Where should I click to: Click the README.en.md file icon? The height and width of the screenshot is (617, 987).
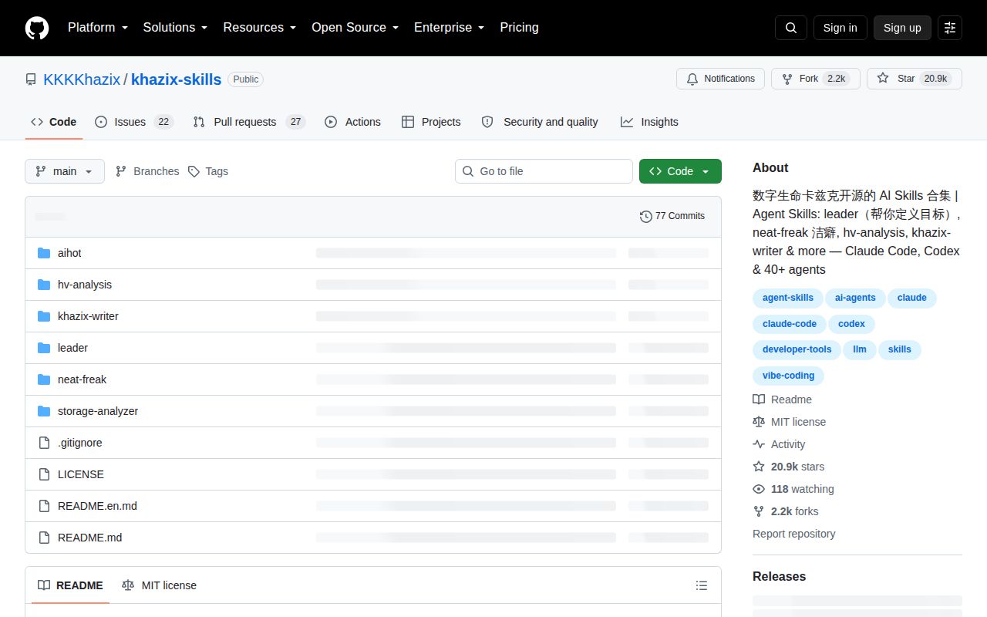pyautogui.click(x=44, y=506)
